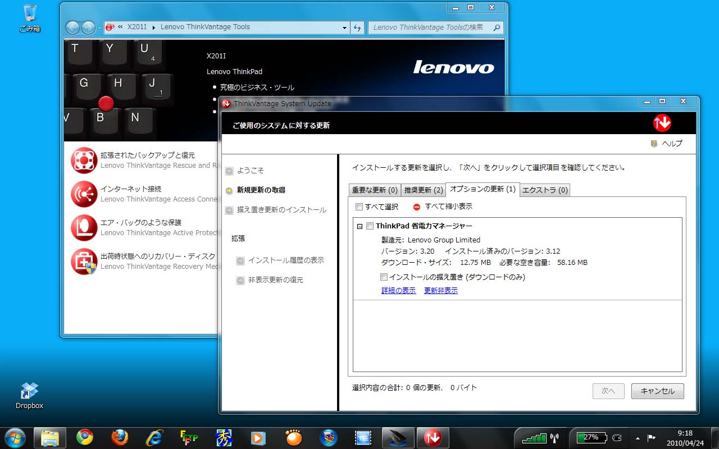Check the すべて選択 checkbox

point(359,207)
